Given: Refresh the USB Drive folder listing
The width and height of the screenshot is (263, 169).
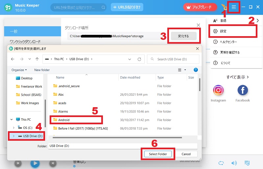Looking at the screenshot, I should click(139, 59).
